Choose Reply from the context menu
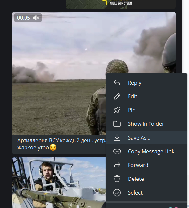 click(146, 83)
